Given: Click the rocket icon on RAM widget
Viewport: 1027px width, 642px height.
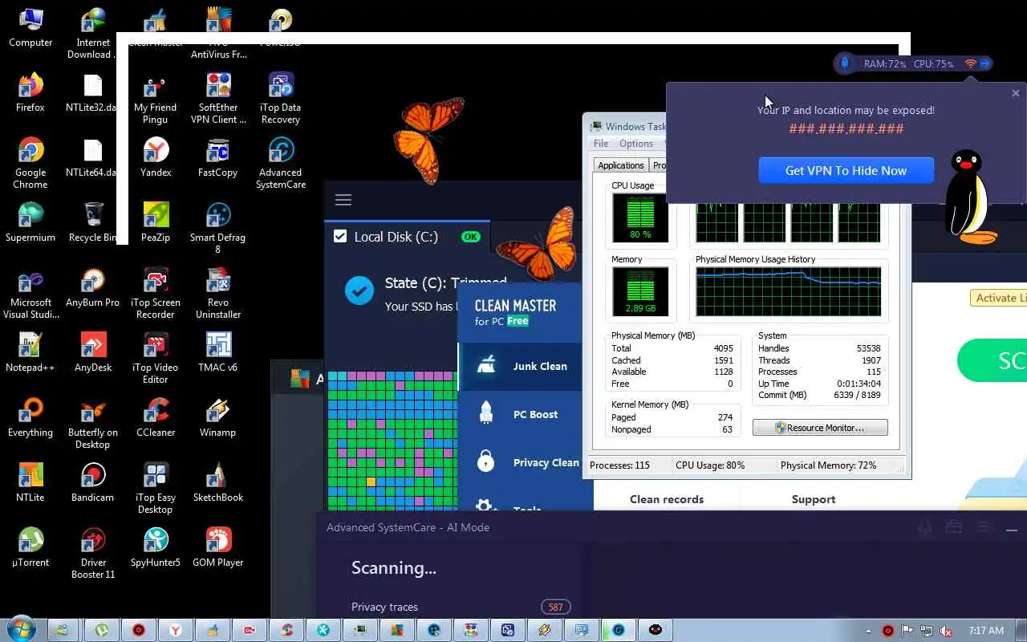Looking at the screenshot, I should click(844, 63).
